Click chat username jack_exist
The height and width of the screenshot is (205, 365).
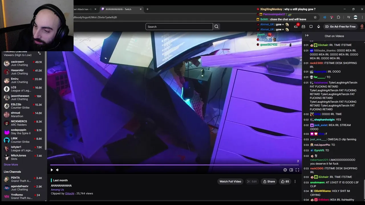click(321, 125)
